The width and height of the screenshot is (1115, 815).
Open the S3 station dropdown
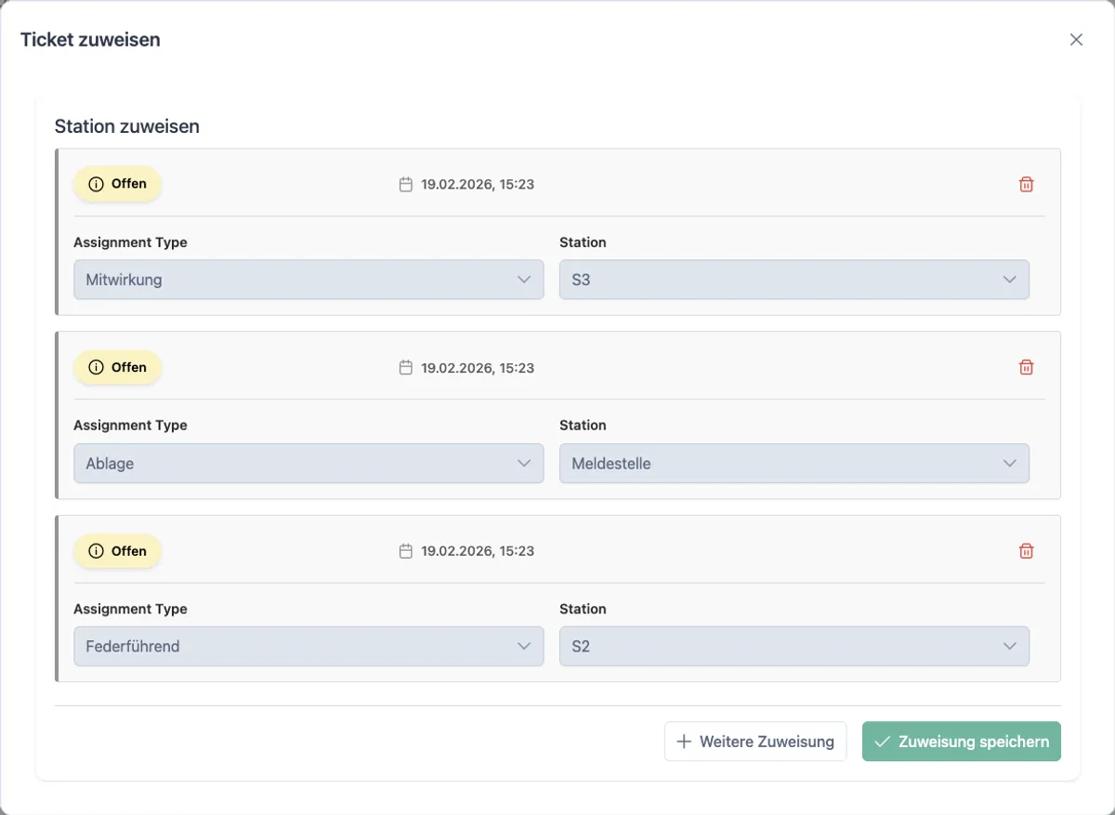[794, 280]
